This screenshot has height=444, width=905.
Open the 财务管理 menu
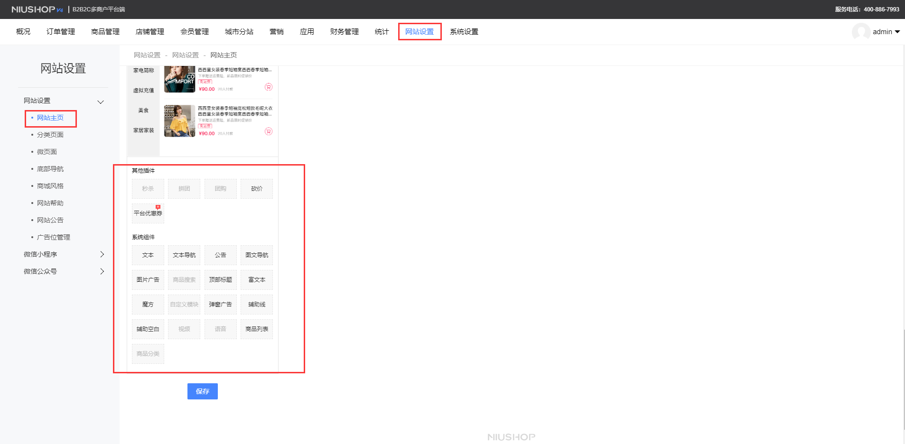coord(345,32)
